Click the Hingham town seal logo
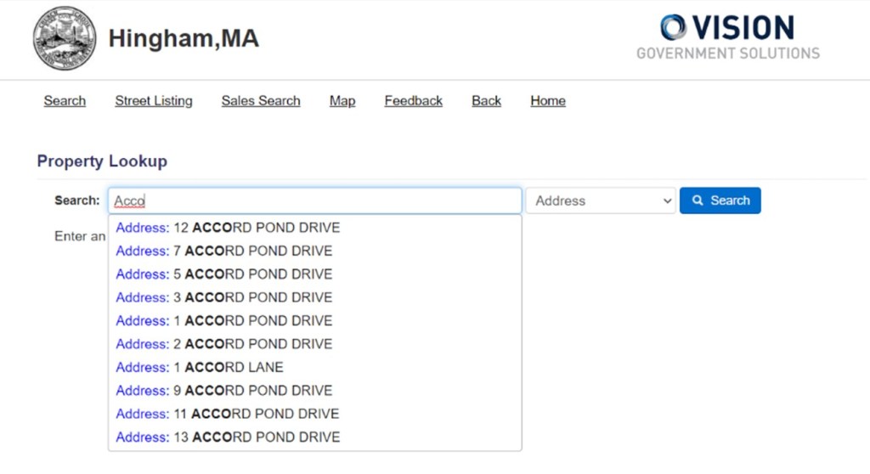 65,38
